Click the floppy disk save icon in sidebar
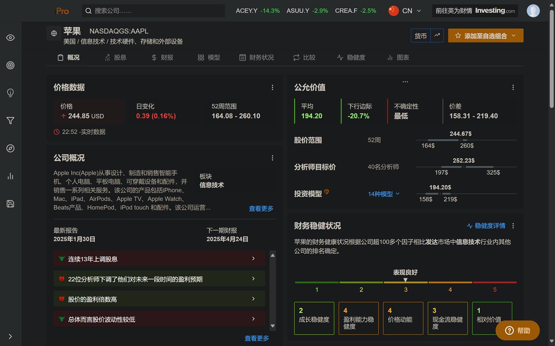 (10, 204)
